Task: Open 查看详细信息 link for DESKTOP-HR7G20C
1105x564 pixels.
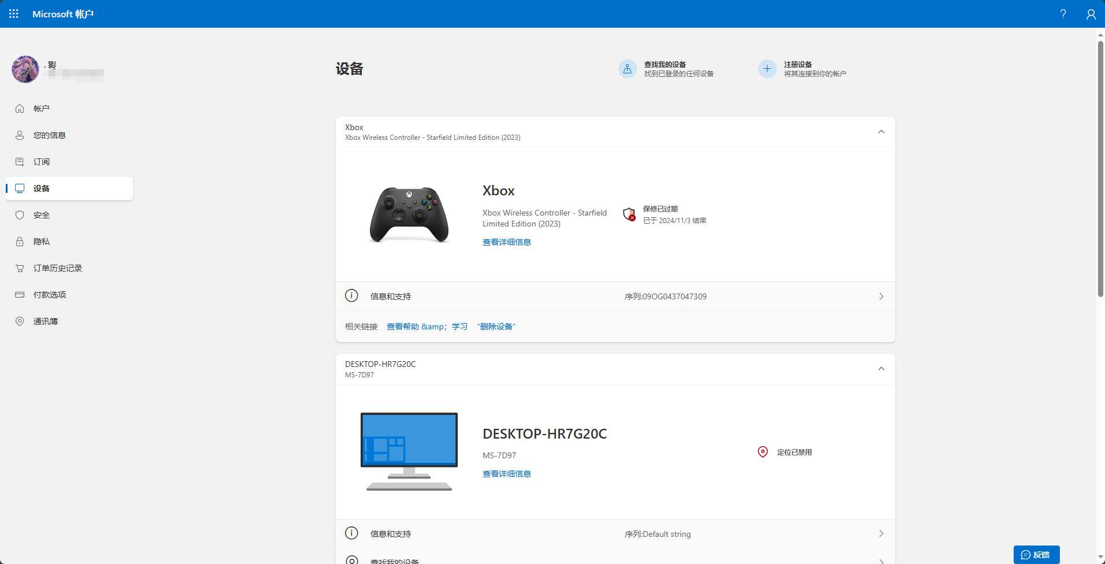Action: click(x=507, y=474)
